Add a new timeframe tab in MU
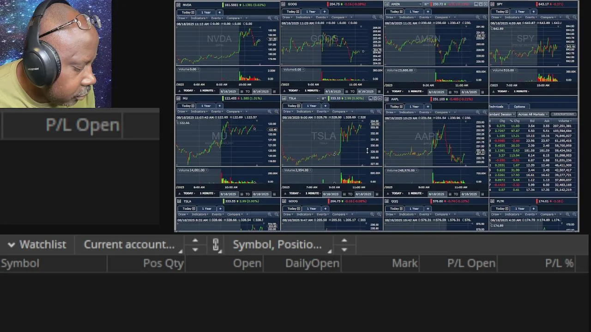Image resolution: width=591 pixels, height=332 pixels. [x=219, y=106]
